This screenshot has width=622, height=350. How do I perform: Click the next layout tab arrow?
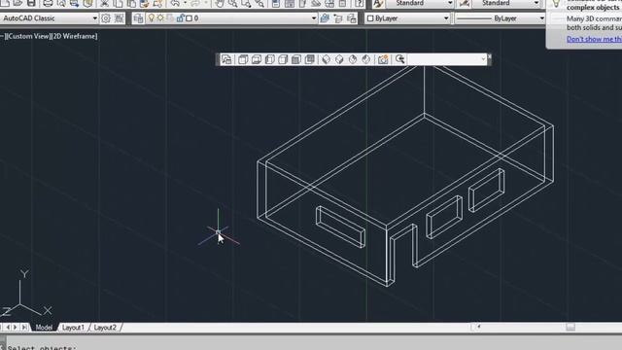point(16,328)
